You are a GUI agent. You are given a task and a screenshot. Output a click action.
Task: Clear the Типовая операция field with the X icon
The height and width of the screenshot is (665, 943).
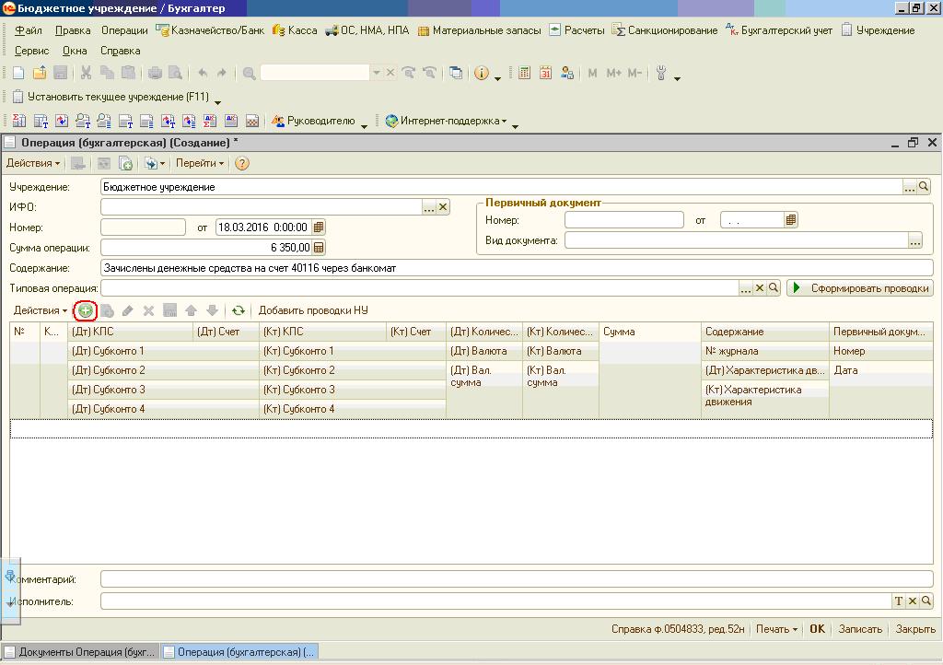pos(760,288)
